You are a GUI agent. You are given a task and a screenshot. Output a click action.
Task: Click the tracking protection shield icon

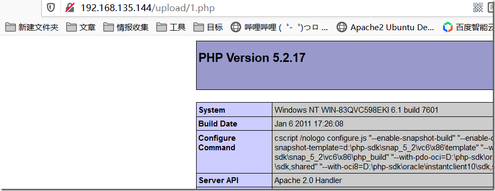(x=51, y=7)
